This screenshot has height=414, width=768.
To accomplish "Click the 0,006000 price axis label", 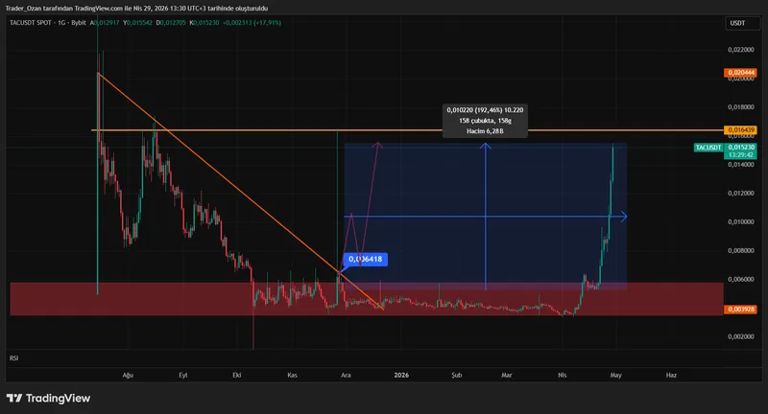I will tap(740, 279).
